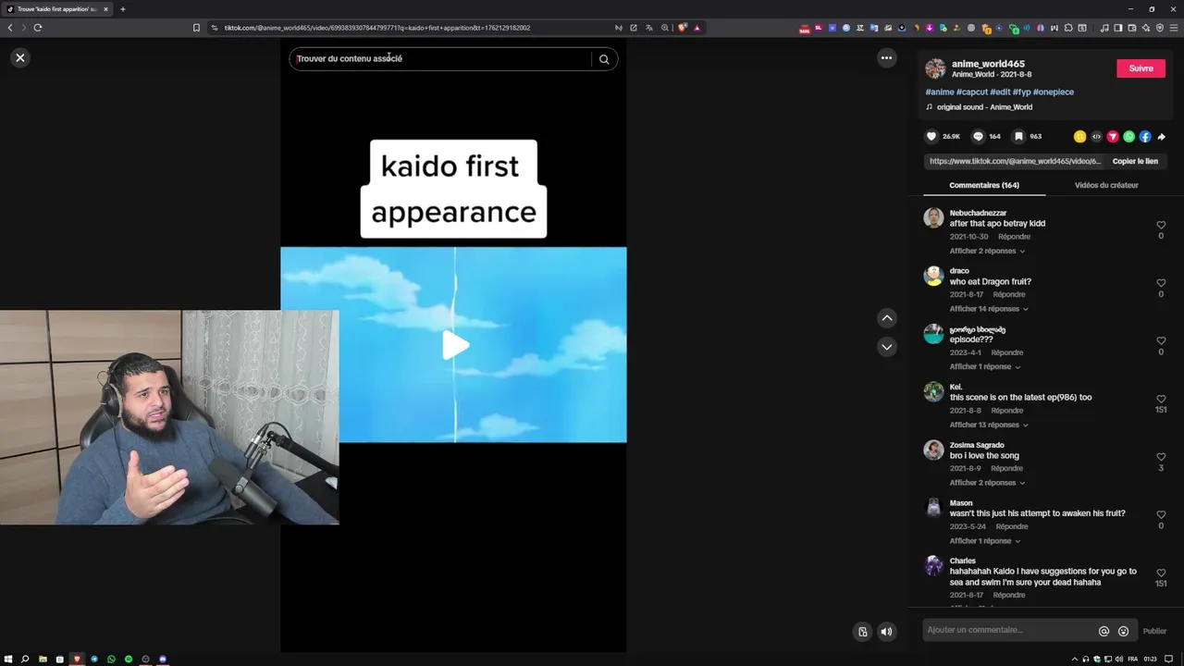The image size is (1184, 666).
Task: Open the anime_world465 profile name
Action: point(988,64)
